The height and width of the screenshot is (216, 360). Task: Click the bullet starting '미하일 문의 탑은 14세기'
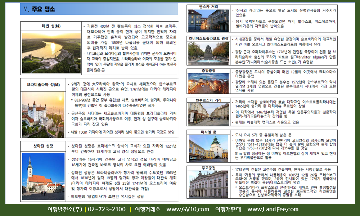coord(284,144)
